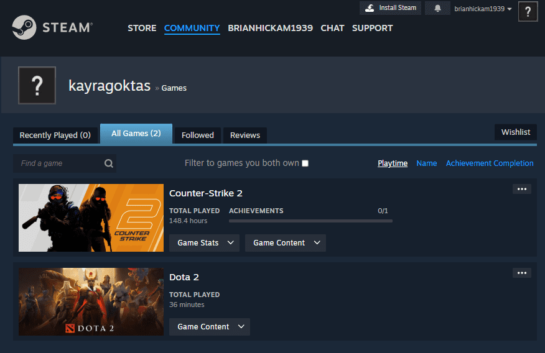Open the three-dot menu for Counter-Strike 2
Image resolution: width=545 pixels, height=353 pixels.
[521, 189]
